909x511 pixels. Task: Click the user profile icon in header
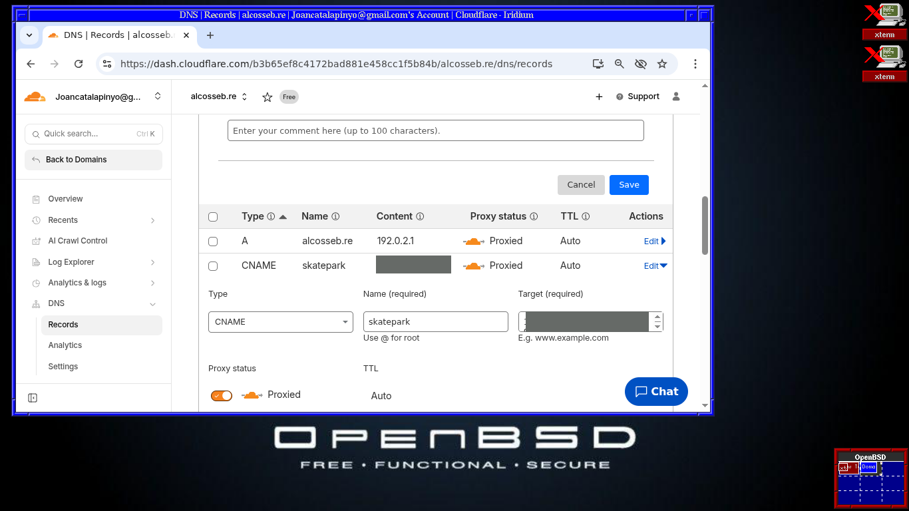[x=676, y=96]
